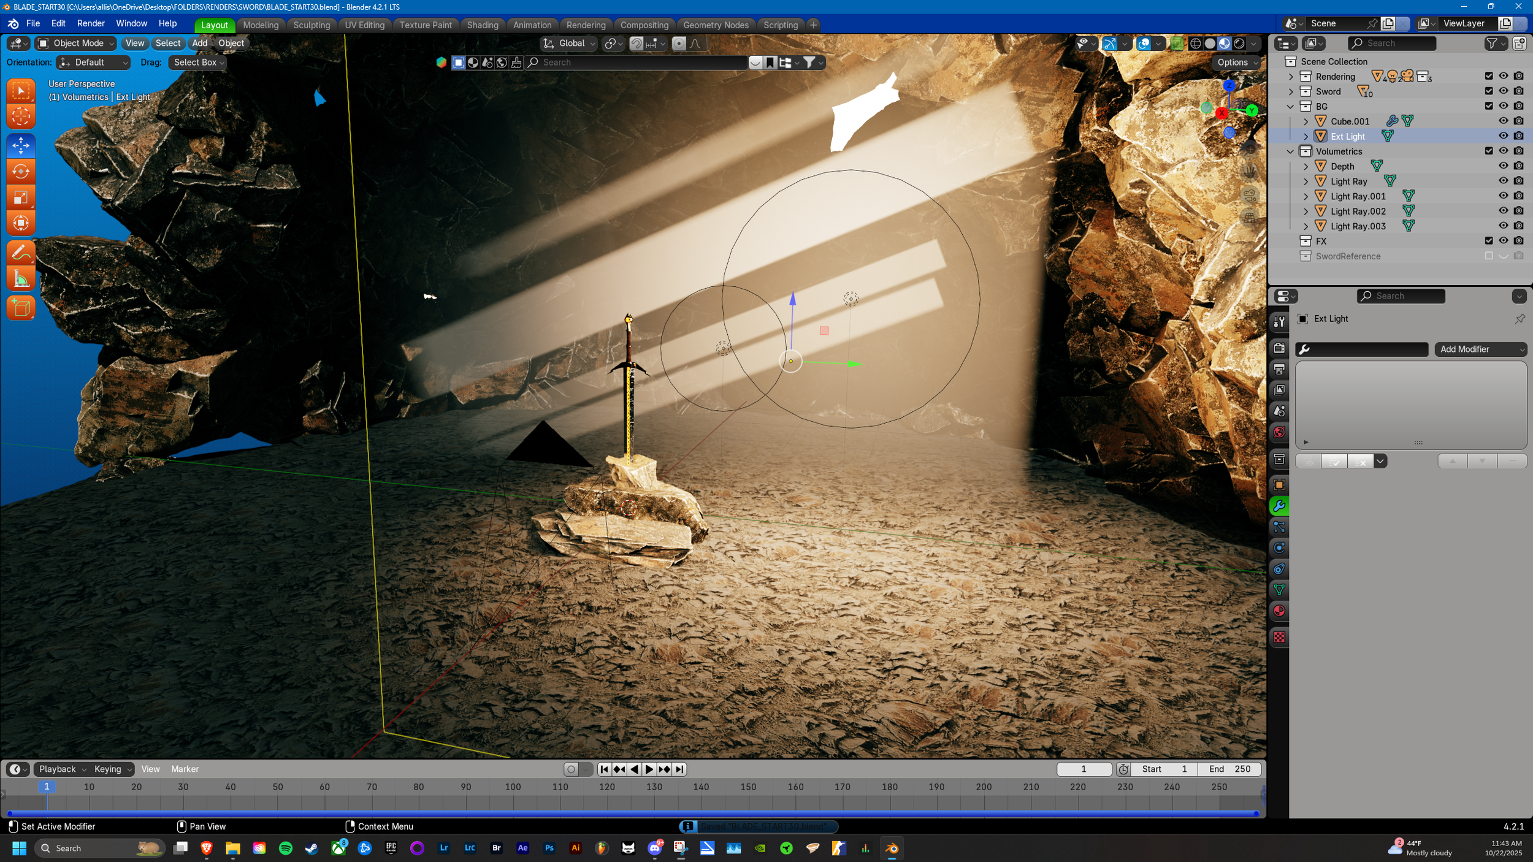The height and width of the screenshot is (862, 1533).
Task: Open the Material properties tab
Action: pos(1279,611)
